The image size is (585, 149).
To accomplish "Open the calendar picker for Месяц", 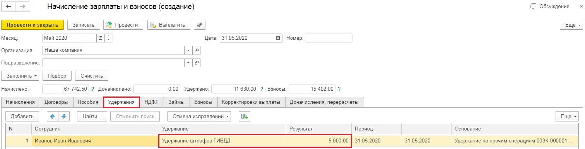I will [101, 38].
